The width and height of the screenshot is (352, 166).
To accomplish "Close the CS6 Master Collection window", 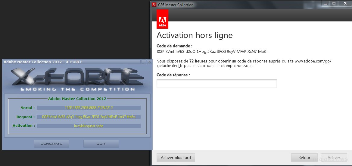I will [345, 3].
